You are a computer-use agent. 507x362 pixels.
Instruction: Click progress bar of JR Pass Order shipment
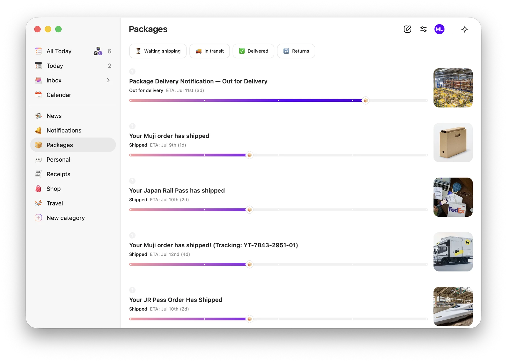278,319
